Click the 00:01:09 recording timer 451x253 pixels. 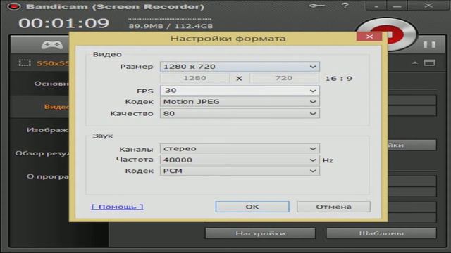[64, 23]
